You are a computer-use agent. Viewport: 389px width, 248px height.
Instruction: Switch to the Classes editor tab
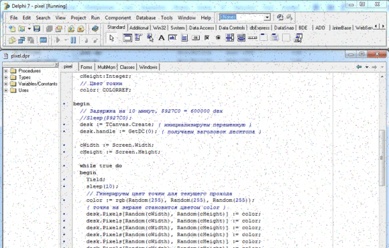click(127, 67)
